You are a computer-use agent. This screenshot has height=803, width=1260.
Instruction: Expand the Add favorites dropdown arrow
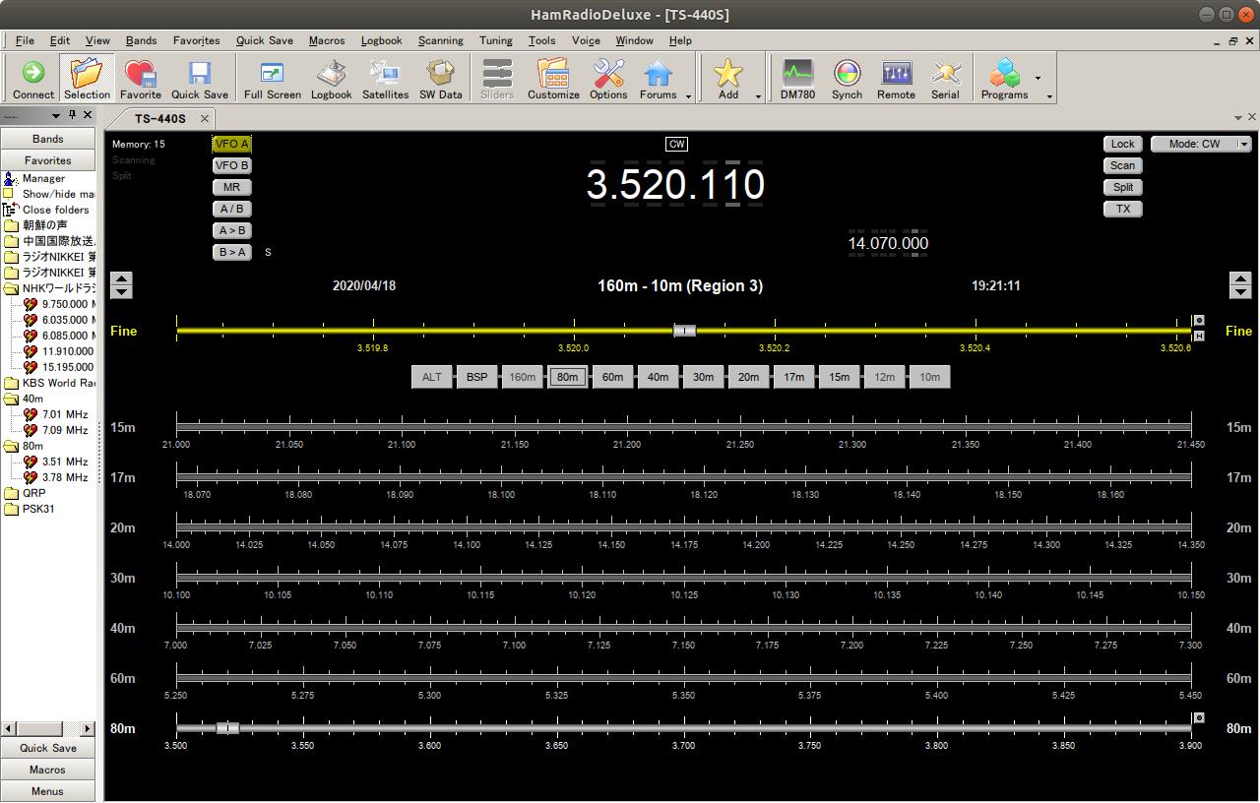(758, 95)
